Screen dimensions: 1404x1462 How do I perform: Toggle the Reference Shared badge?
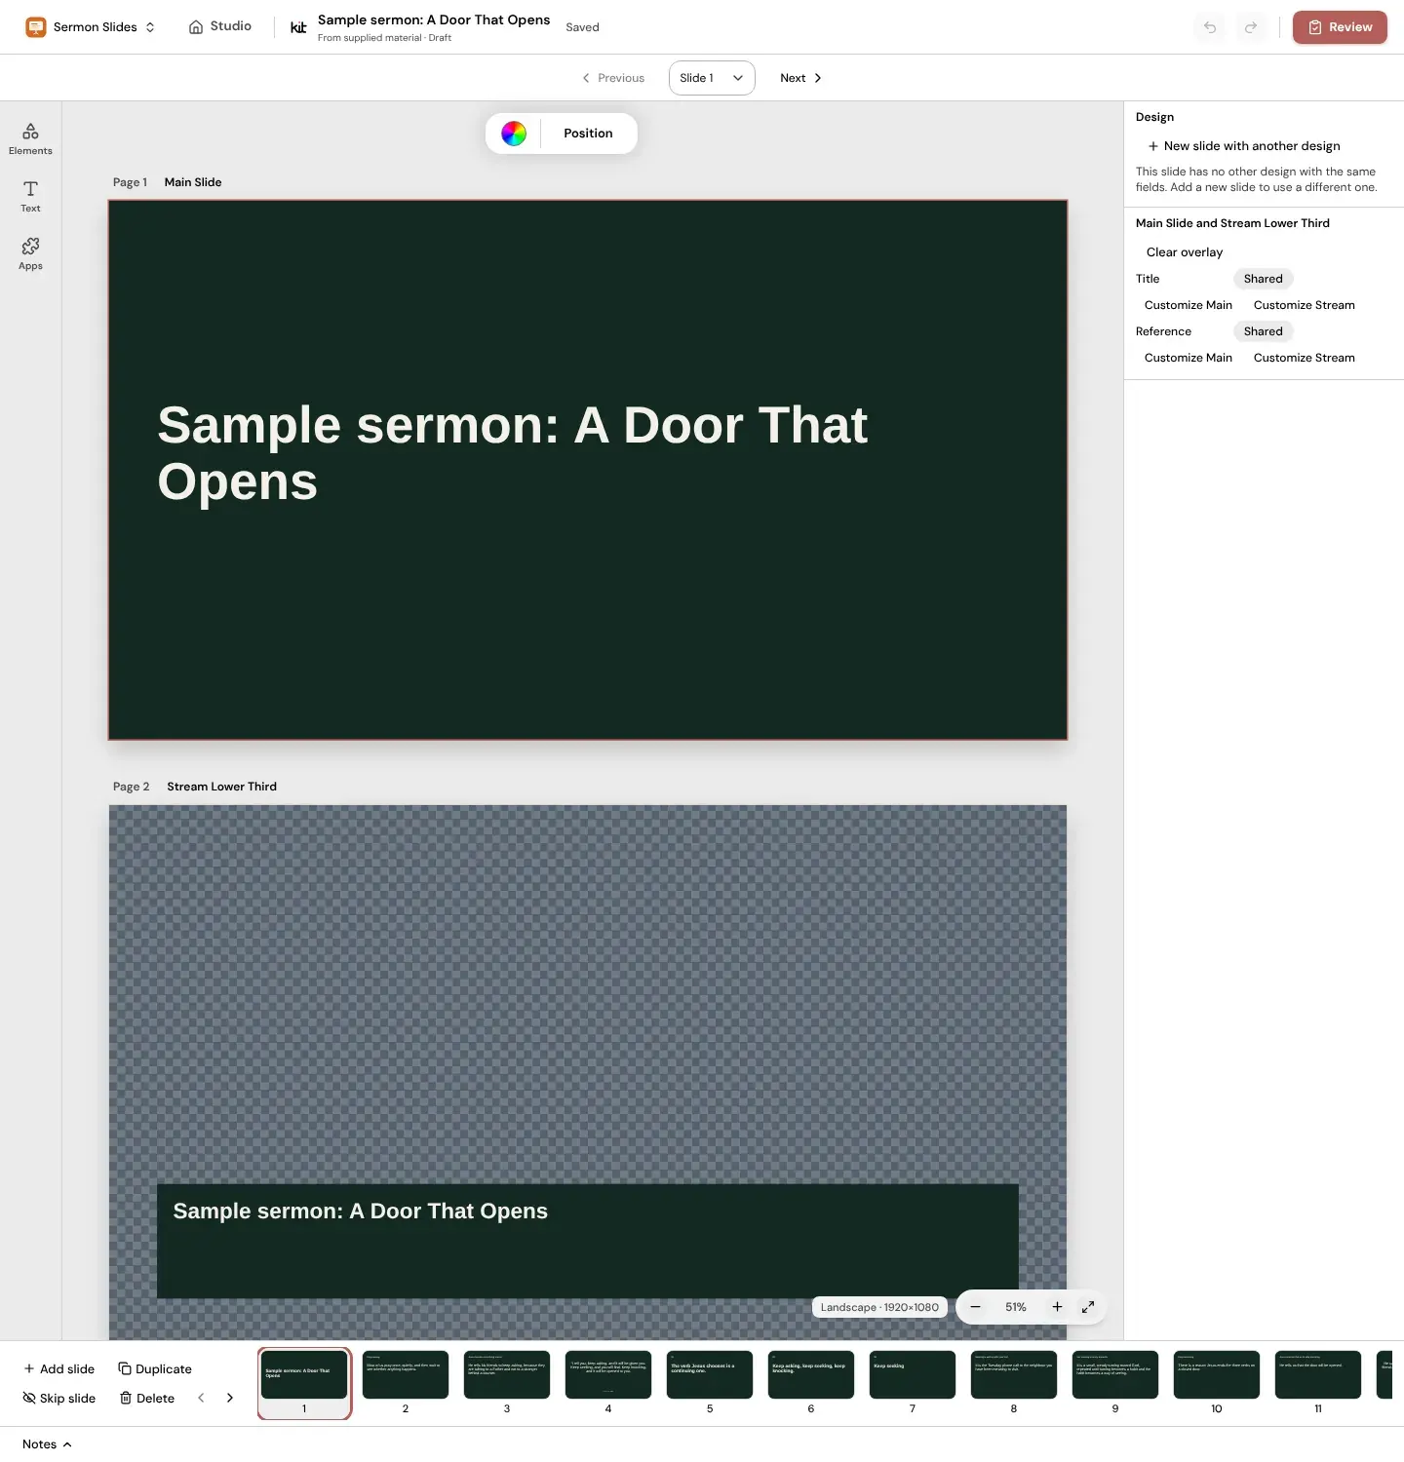pyautogui.click(x=1263, y=331)
